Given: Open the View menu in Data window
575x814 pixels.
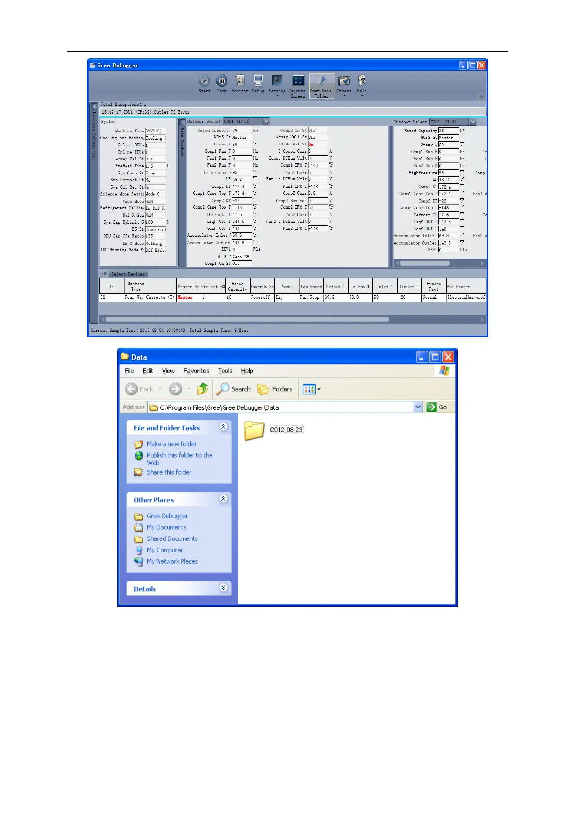Looking at the screenshot, I should point(168,371).
